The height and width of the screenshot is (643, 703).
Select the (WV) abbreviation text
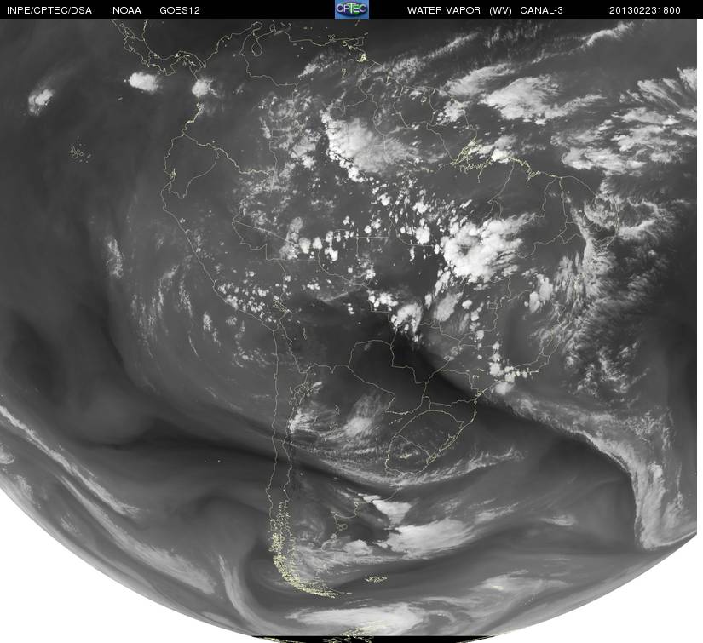tap(501, 10)
